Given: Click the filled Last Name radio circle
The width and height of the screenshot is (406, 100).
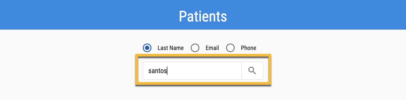Looking at the screenshot, I should point(147,48).
